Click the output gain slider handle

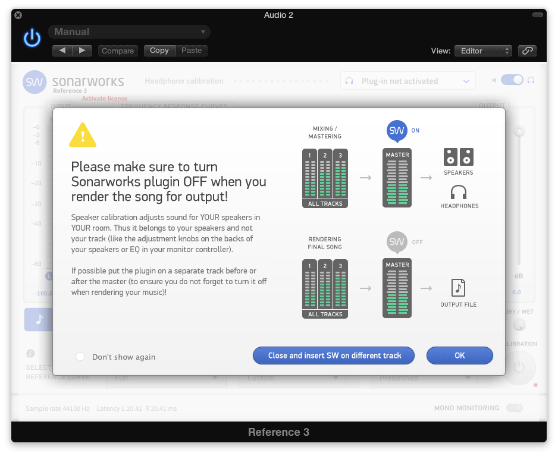(x=519, y=131)
